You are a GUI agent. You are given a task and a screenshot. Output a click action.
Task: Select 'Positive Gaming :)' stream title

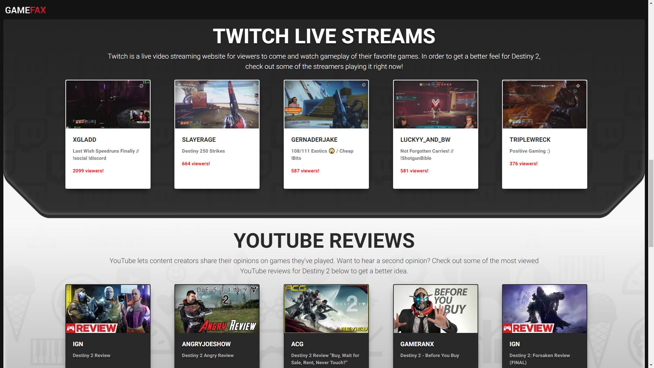[x=530, y=151]
